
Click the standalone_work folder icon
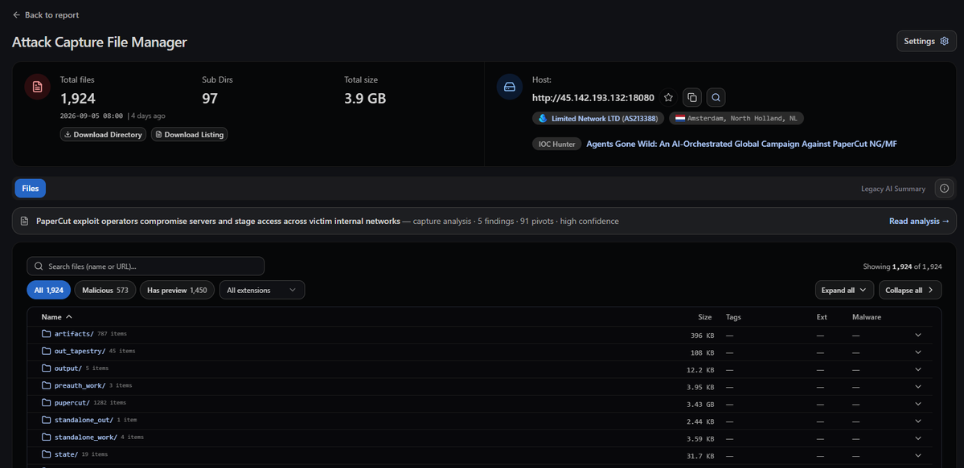46,437
